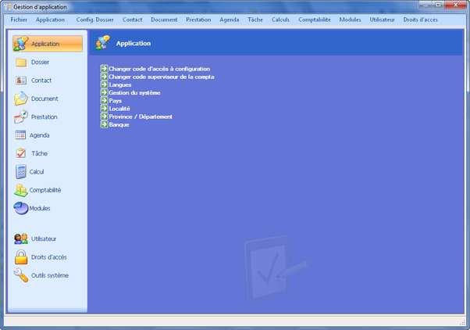Click the Dossier folder icon in sidebar
This screenshot has height=330, width=470.
coord(21,62)
